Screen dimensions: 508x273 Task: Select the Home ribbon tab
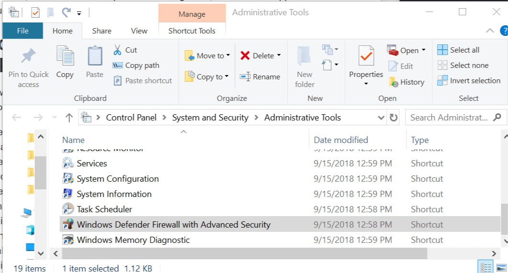62,31
